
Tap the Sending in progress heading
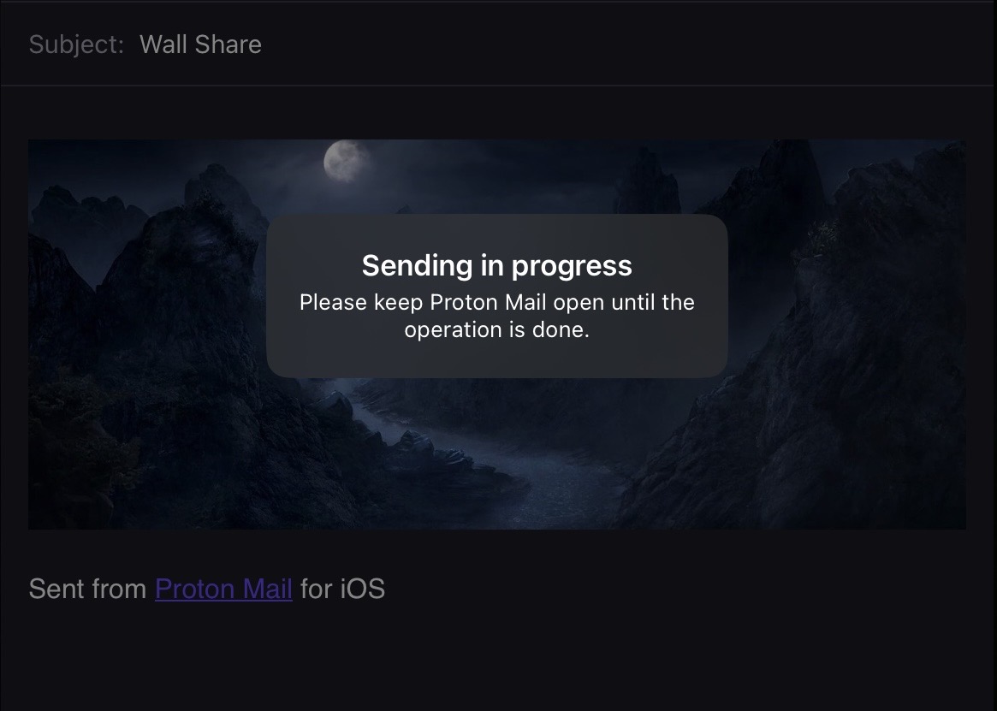pyautogui.click(x=496, y=266)
